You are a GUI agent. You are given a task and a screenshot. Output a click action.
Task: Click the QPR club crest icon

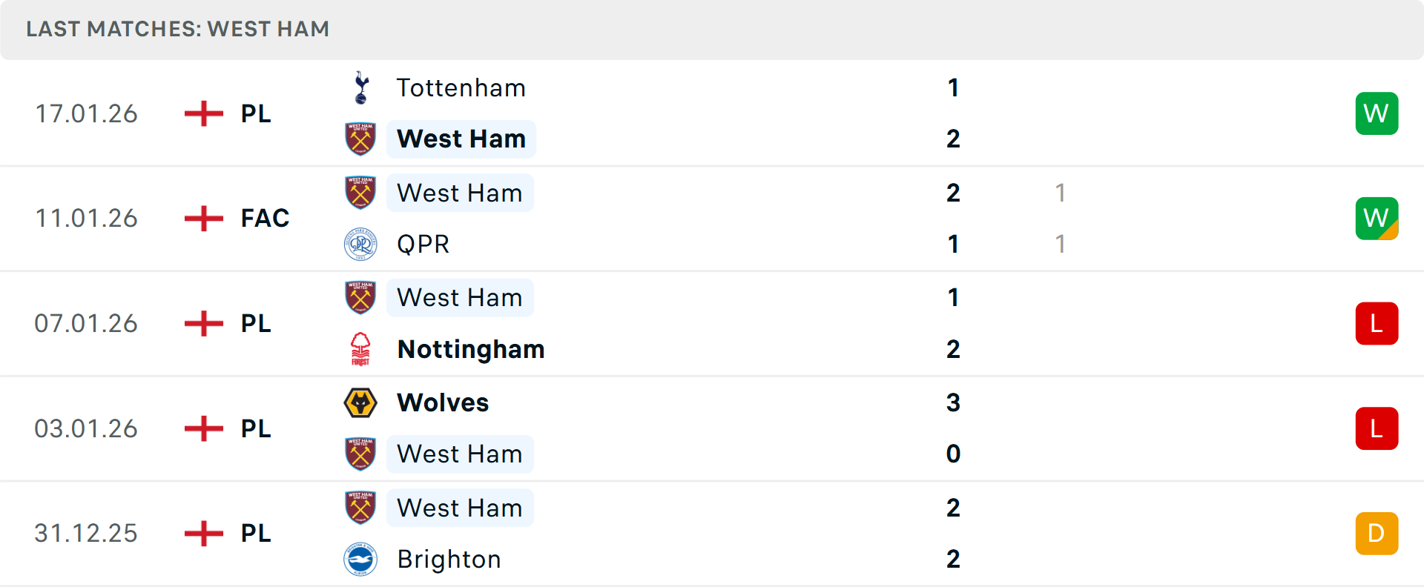coord(360,244)
